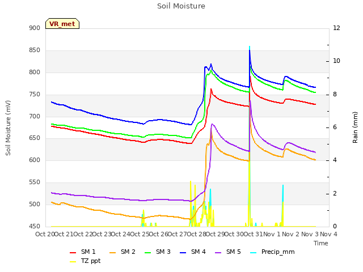Click the 12 tick on rain axis
This screenshot has width=363, height=272.
pos(336,28)
